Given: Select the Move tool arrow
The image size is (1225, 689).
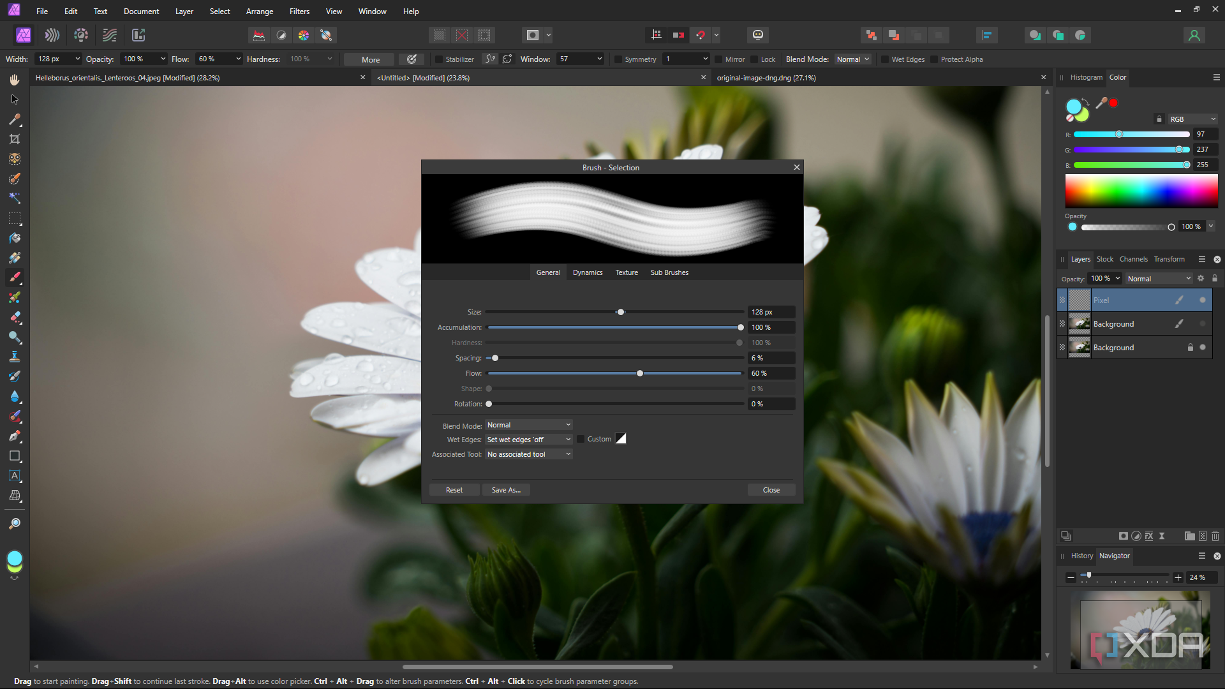Looking at the screenshot, I should 15,100.
